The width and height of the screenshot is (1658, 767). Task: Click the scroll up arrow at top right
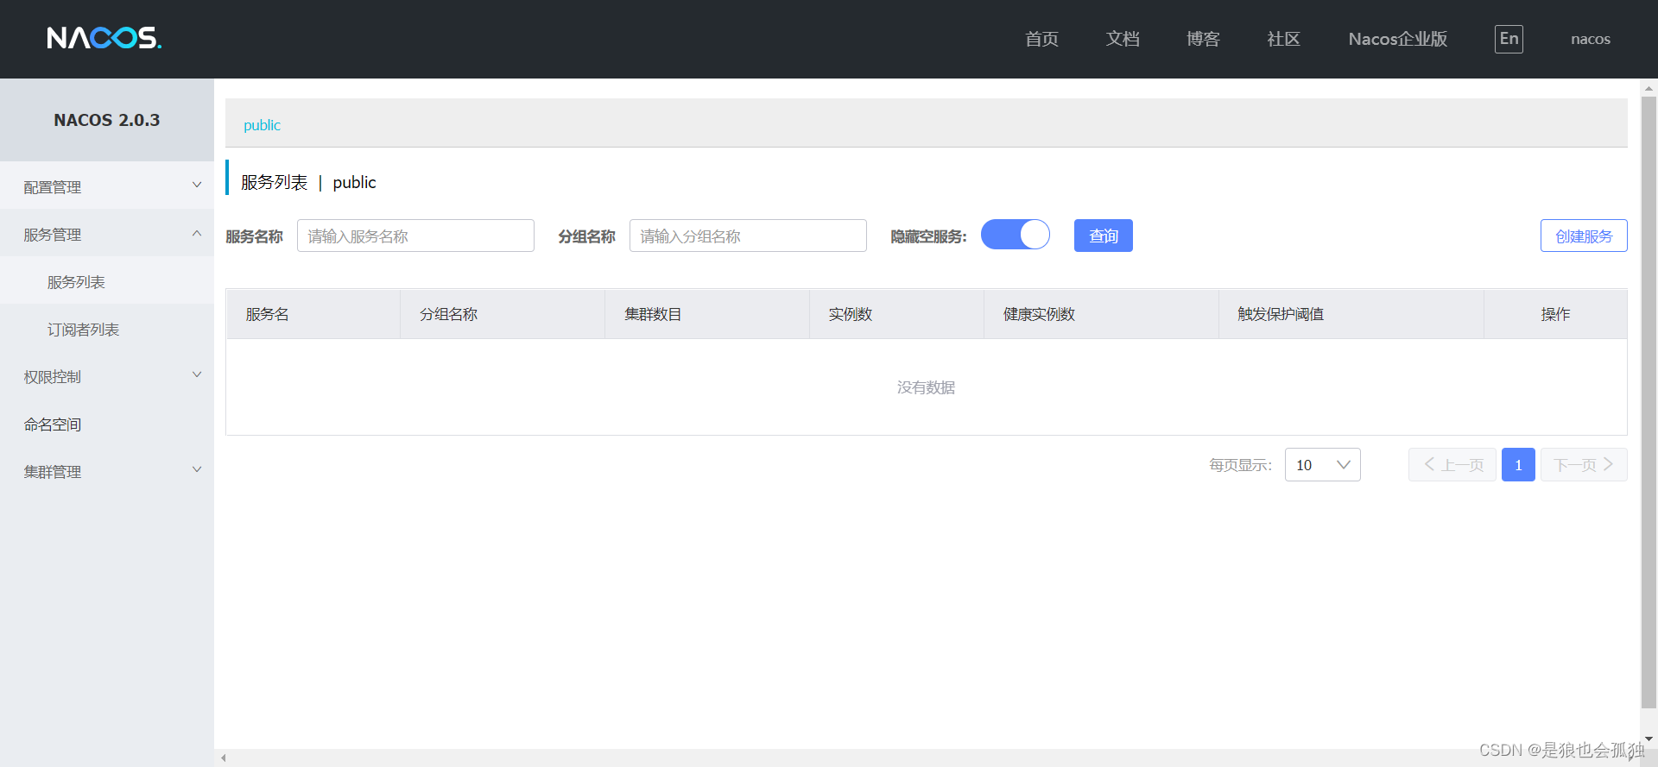point(1649,87)
